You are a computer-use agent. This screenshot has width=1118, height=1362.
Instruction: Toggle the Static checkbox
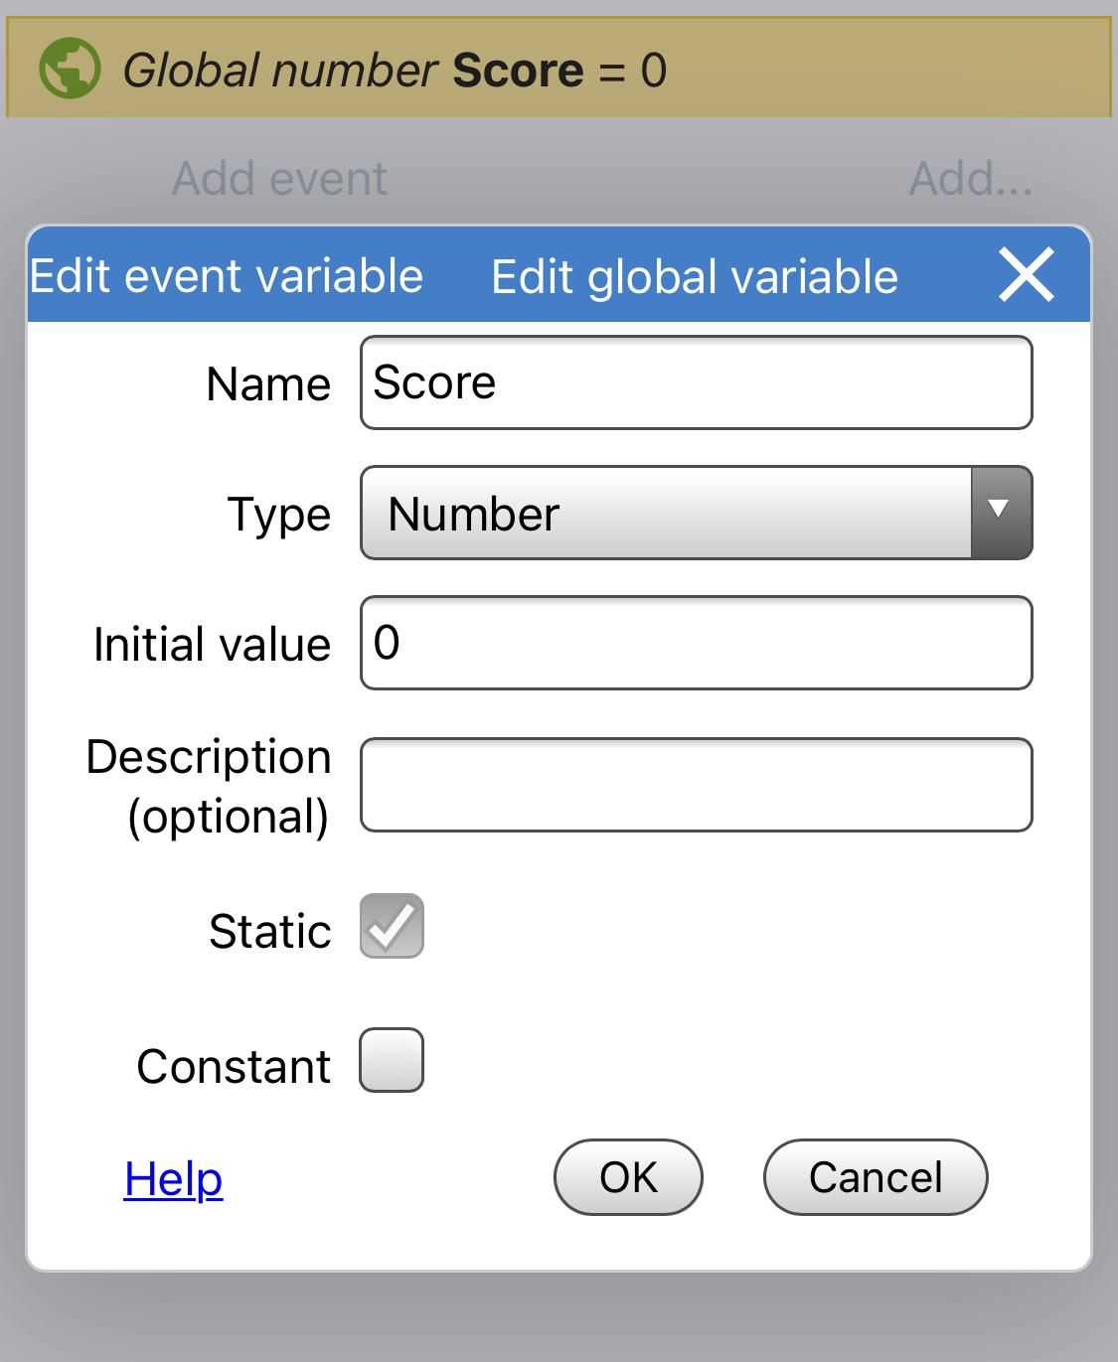click(392, 926)
